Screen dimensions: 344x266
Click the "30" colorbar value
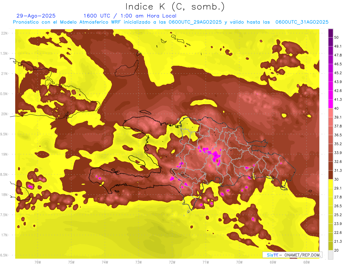point(337,179)
